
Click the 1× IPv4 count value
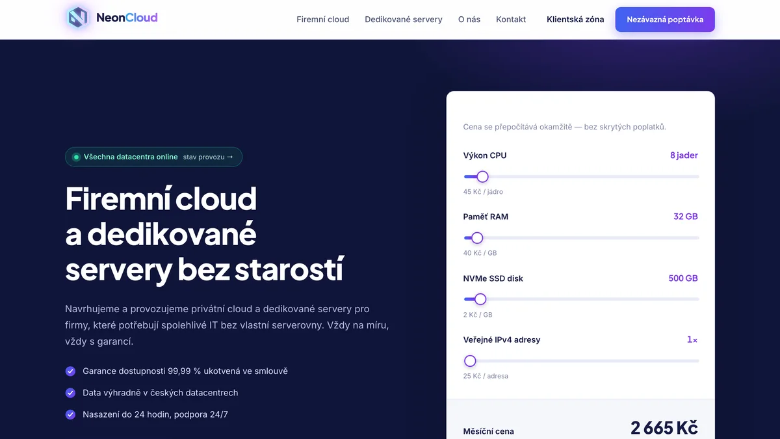[x=692, y=339]
